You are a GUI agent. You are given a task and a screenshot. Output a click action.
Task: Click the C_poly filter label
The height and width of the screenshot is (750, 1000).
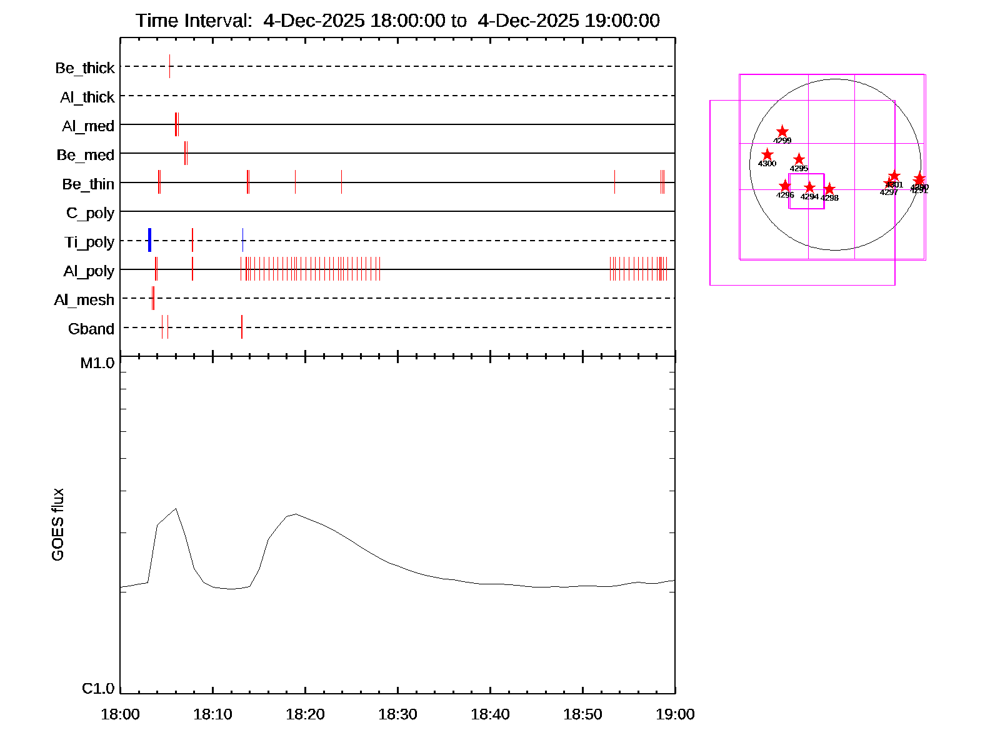[x=91, y=213]
